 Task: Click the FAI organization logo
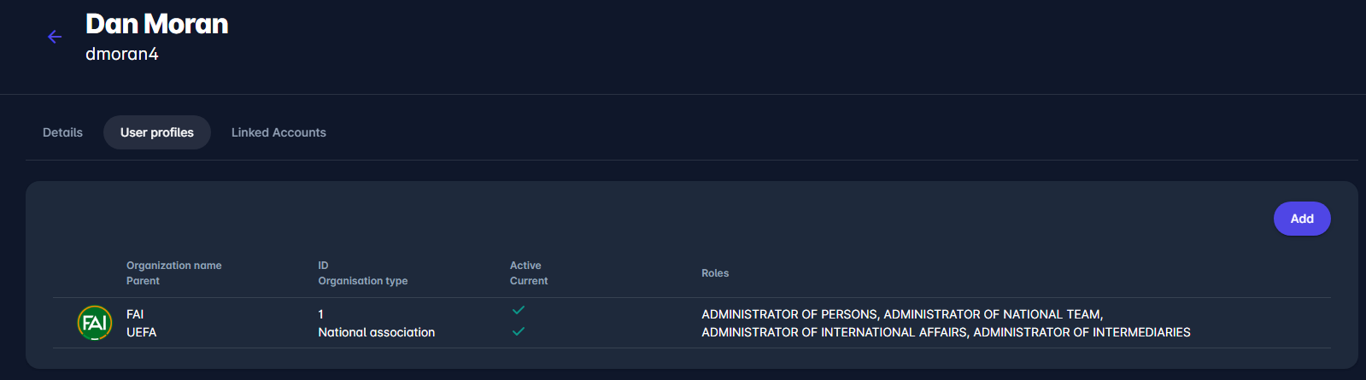coord(95,323)
